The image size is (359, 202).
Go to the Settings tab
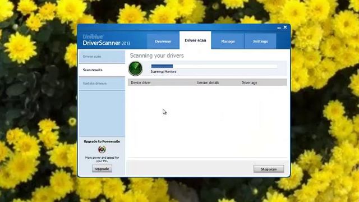tap(260, 41)
